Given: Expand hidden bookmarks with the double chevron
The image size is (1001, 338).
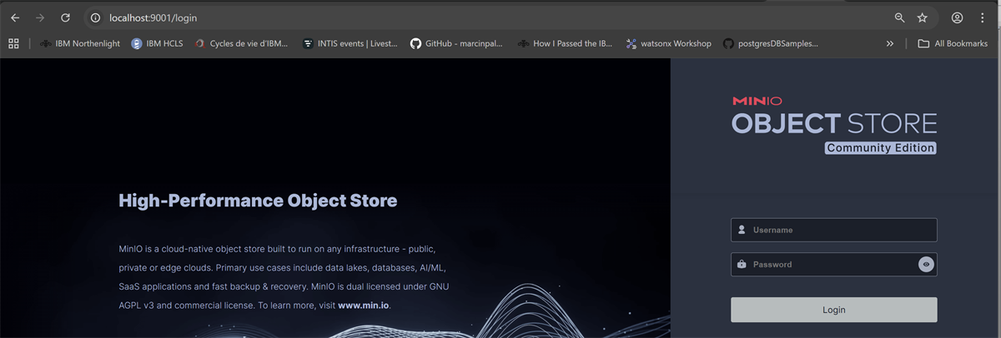Looking at the screenshot, I should click(x=890, y=43).
